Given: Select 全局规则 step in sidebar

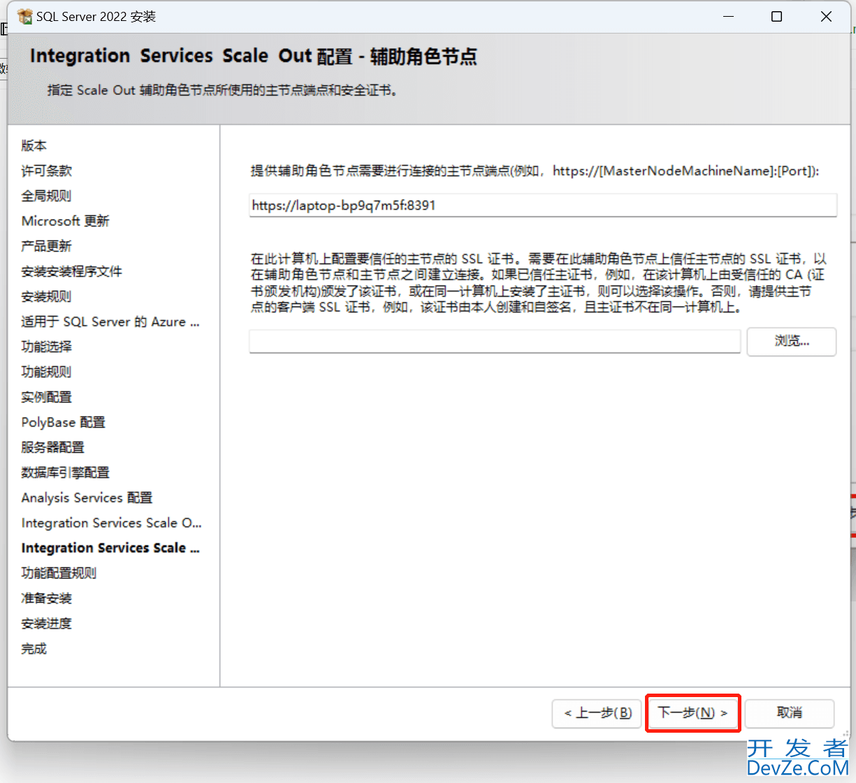Looking at the screenshot, I should 46,196.
